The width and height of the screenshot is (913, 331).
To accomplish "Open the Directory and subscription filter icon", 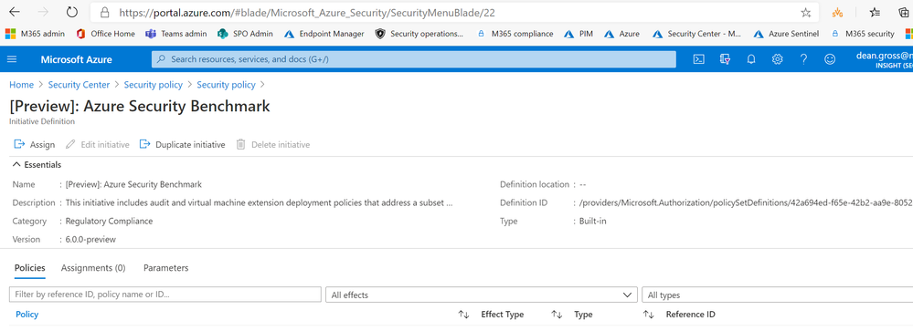I will click(725, 59).
